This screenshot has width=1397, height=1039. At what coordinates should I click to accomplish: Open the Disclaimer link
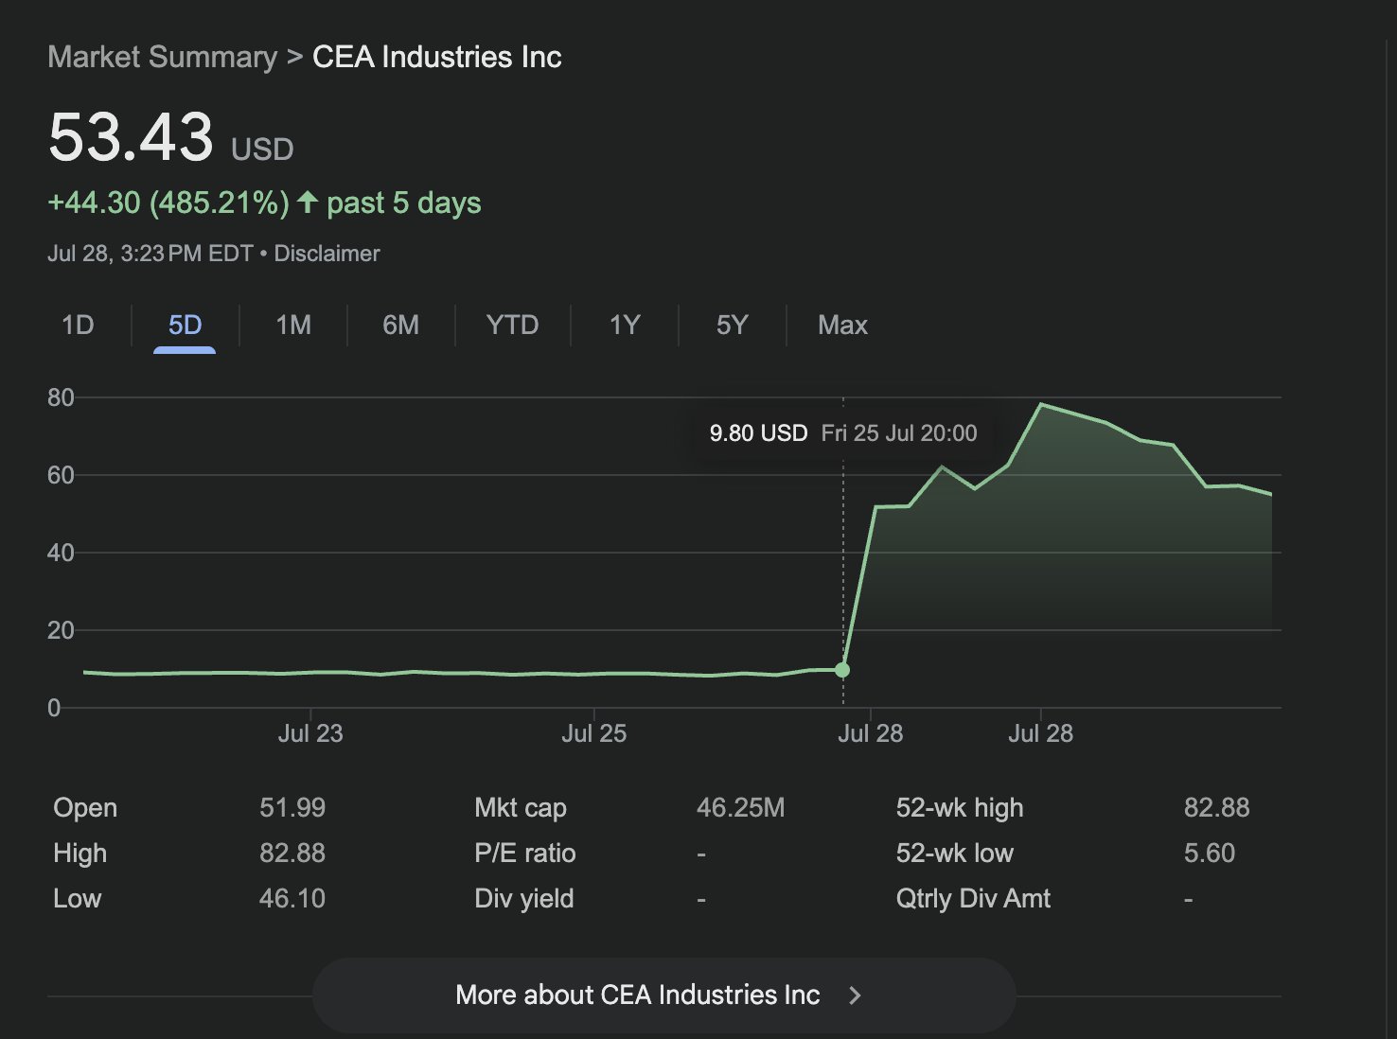pyautogui.click(x=327, y=254)
